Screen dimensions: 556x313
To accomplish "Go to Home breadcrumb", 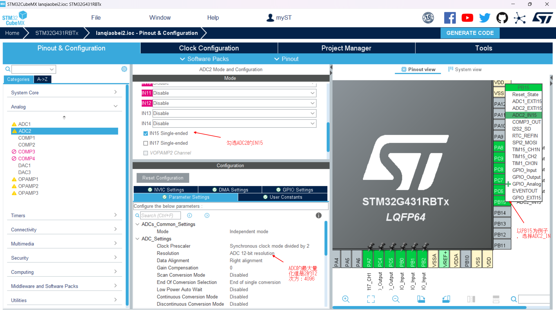I will 12,33.
